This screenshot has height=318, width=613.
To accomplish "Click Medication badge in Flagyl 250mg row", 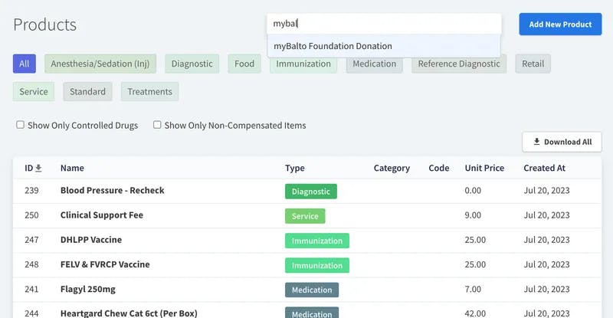I will [x=312, y=290].
